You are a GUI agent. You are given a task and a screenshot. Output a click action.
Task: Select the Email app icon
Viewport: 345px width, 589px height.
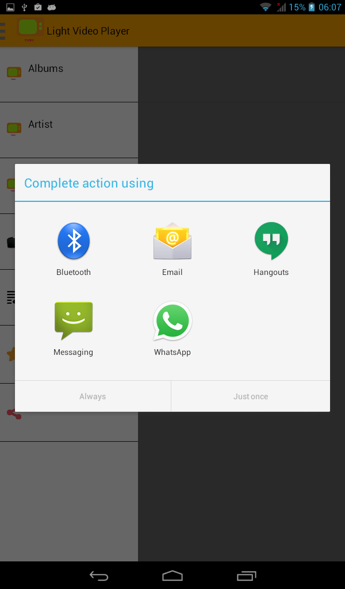[172, 248]
